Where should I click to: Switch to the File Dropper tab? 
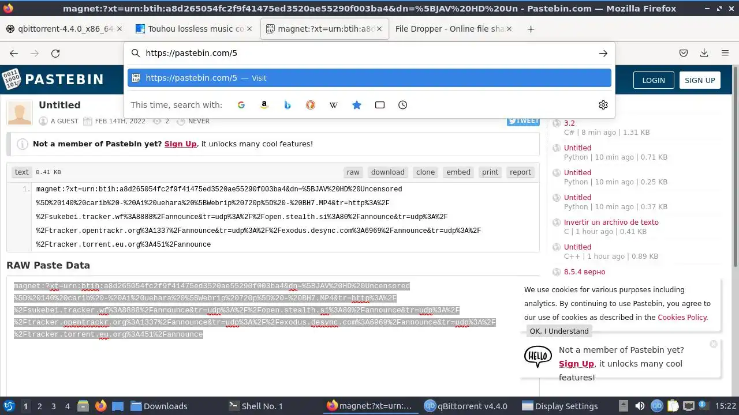(454, 29)
